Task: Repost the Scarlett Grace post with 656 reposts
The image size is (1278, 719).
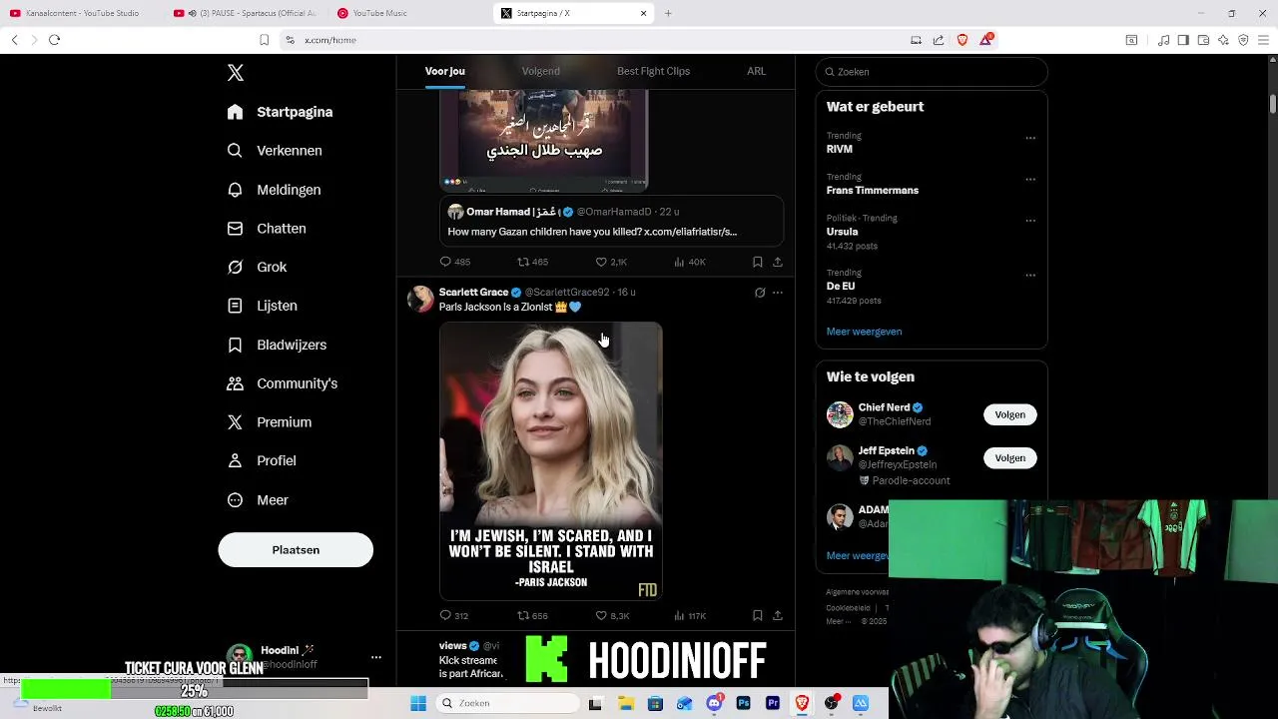Action: [x=532, y=615]
